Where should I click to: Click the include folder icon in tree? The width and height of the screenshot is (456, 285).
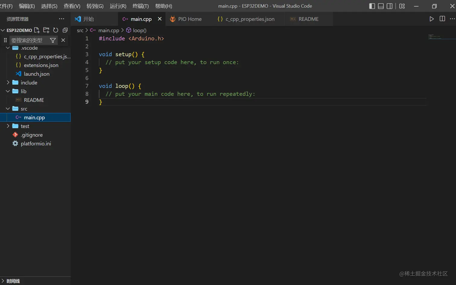[15, 82]
